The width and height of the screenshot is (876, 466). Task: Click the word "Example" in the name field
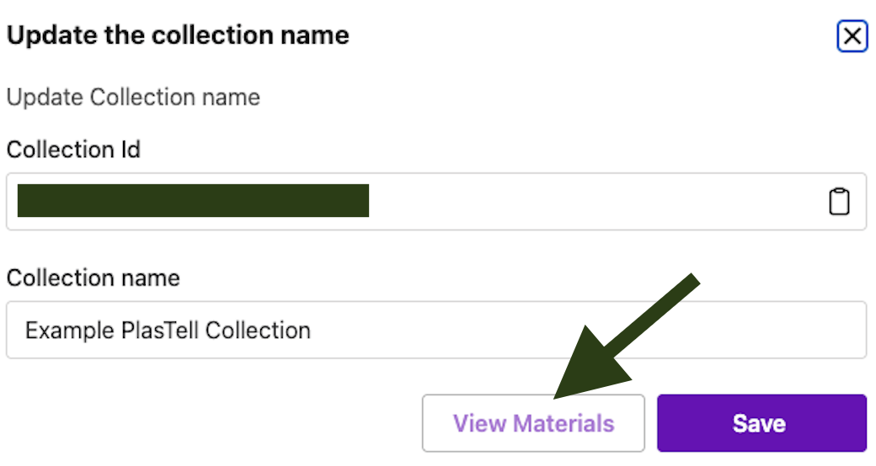click(67, 330)
